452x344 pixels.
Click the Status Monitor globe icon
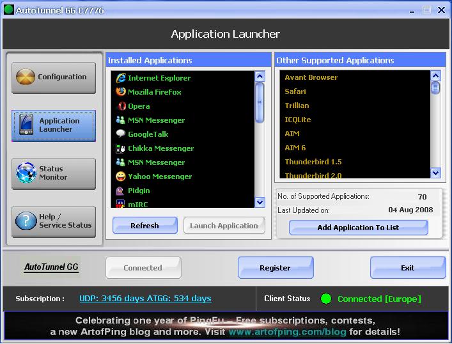pos(26,173)
